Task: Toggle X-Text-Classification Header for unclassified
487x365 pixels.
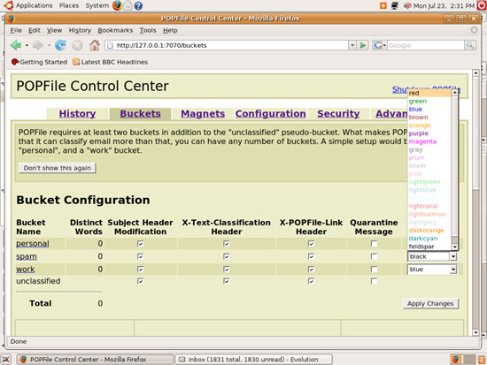Action: pyautogui.click(x=227, y=281)
